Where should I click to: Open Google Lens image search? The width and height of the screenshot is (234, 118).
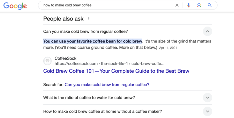click(199, 5)
